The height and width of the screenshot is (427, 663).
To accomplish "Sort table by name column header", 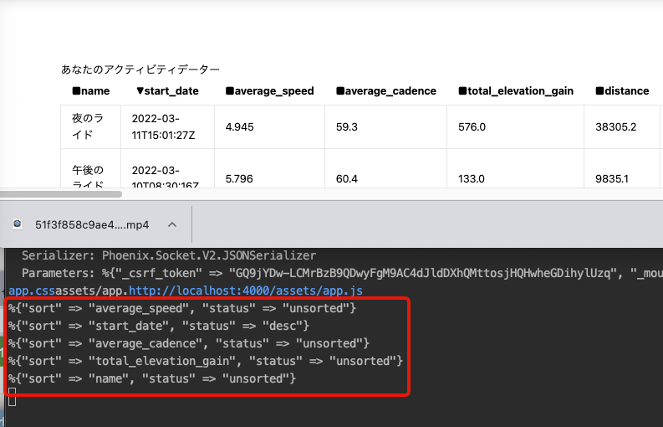I will tap(91, 90).
